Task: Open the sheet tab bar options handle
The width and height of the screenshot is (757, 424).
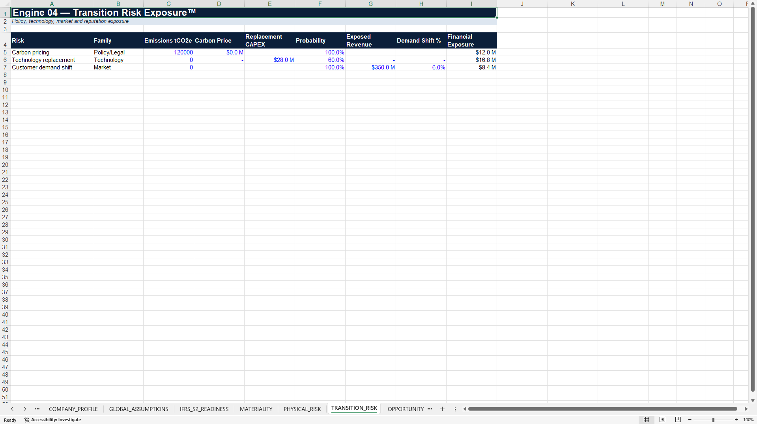Action: coord(455,409)
